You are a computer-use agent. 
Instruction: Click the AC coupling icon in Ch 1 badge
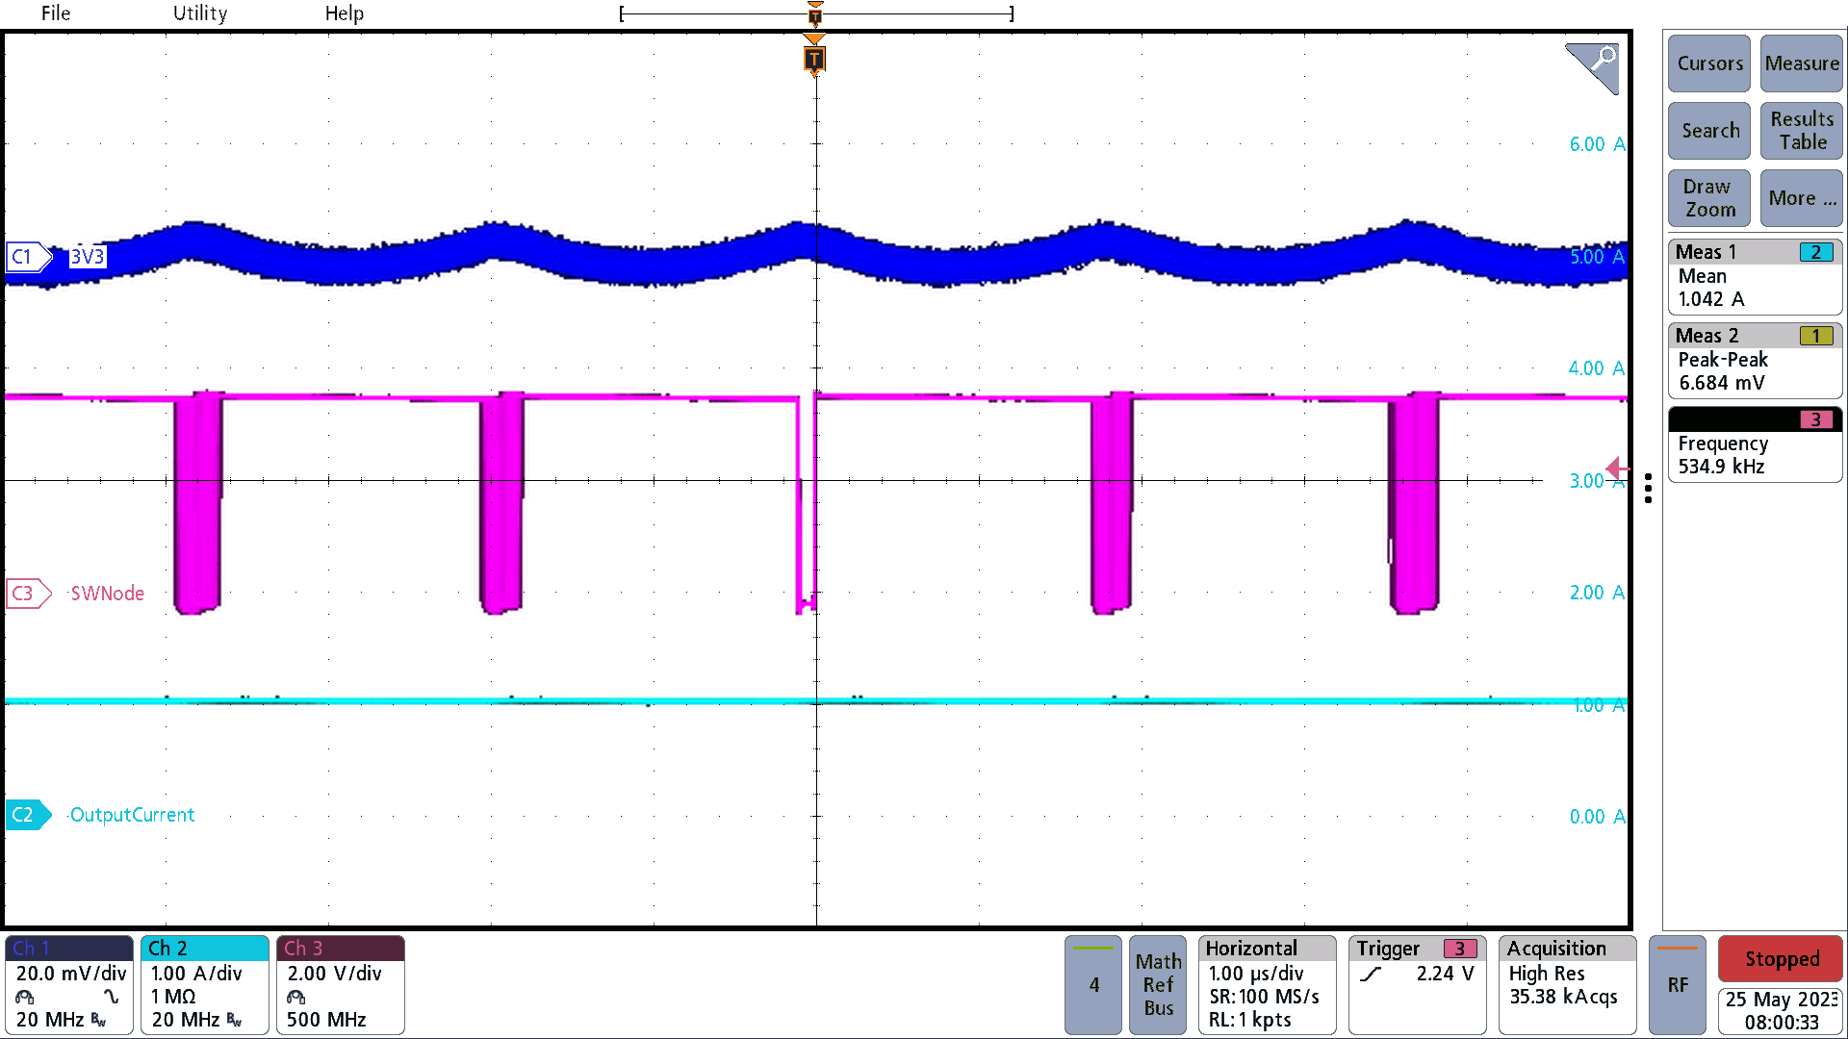pos(113,997)
